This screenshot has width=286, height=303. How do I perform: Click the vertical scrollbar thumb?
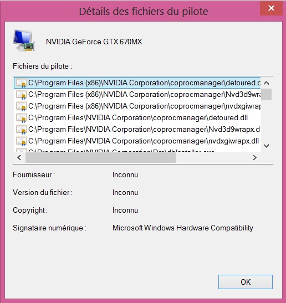coord(267,95)
